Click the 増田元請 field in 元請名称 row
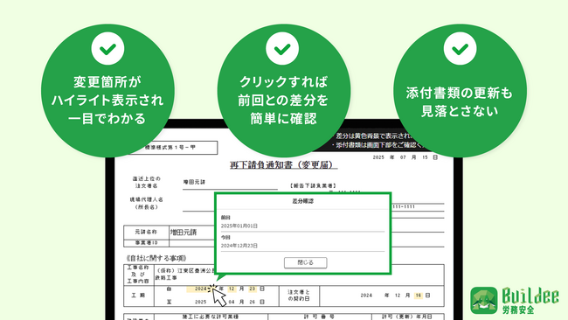This screenshot has width=568, height=320. tap(184, 232)
